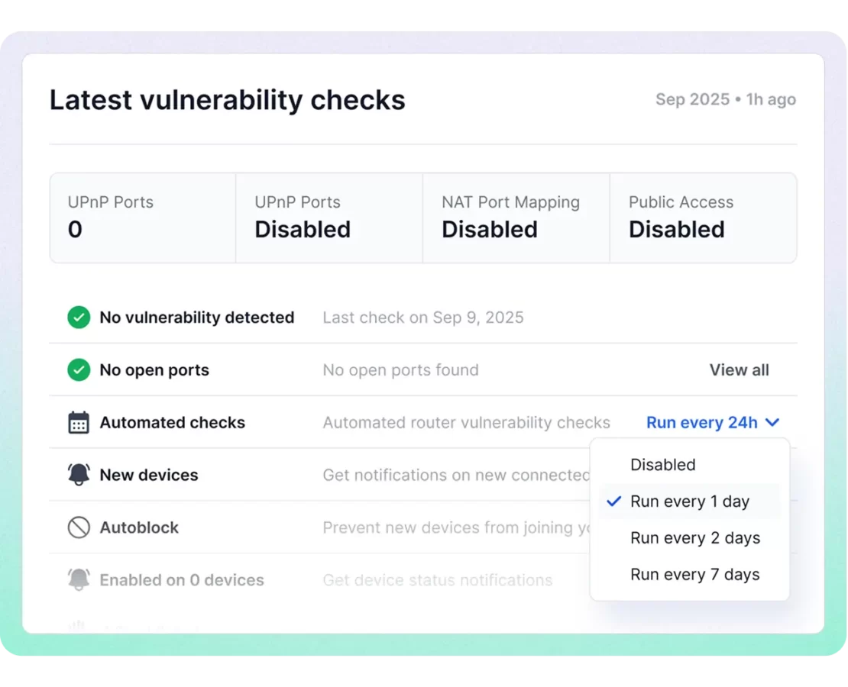
Task: Click the UPnP Ports count card showing 0
Action: [x=143, y=218]
